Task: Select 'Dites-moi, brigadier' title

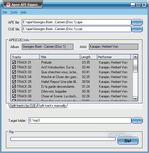Action: (x=54, y=91)
